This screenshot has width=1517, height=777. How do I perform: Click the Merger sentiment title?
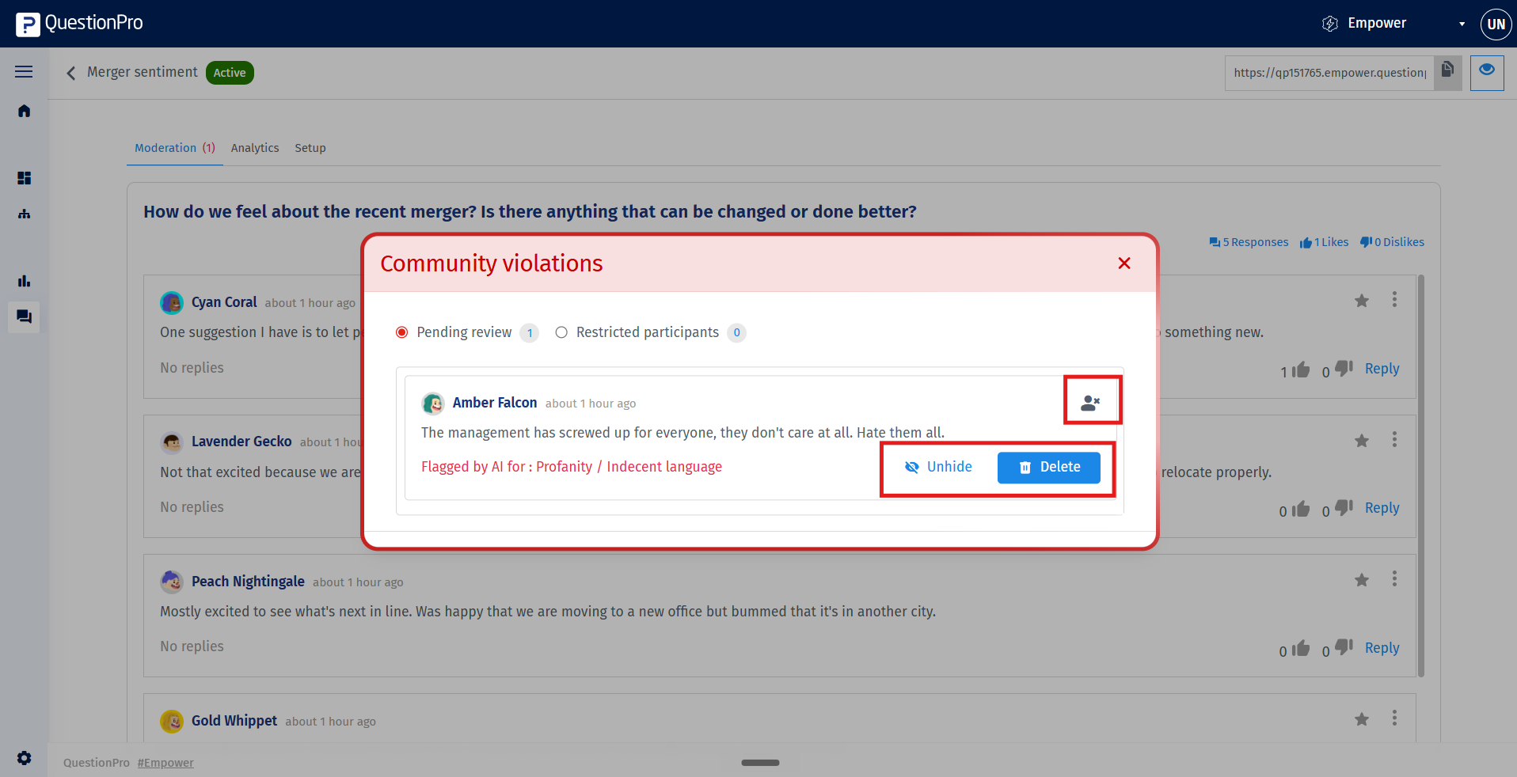pos(143,72)
